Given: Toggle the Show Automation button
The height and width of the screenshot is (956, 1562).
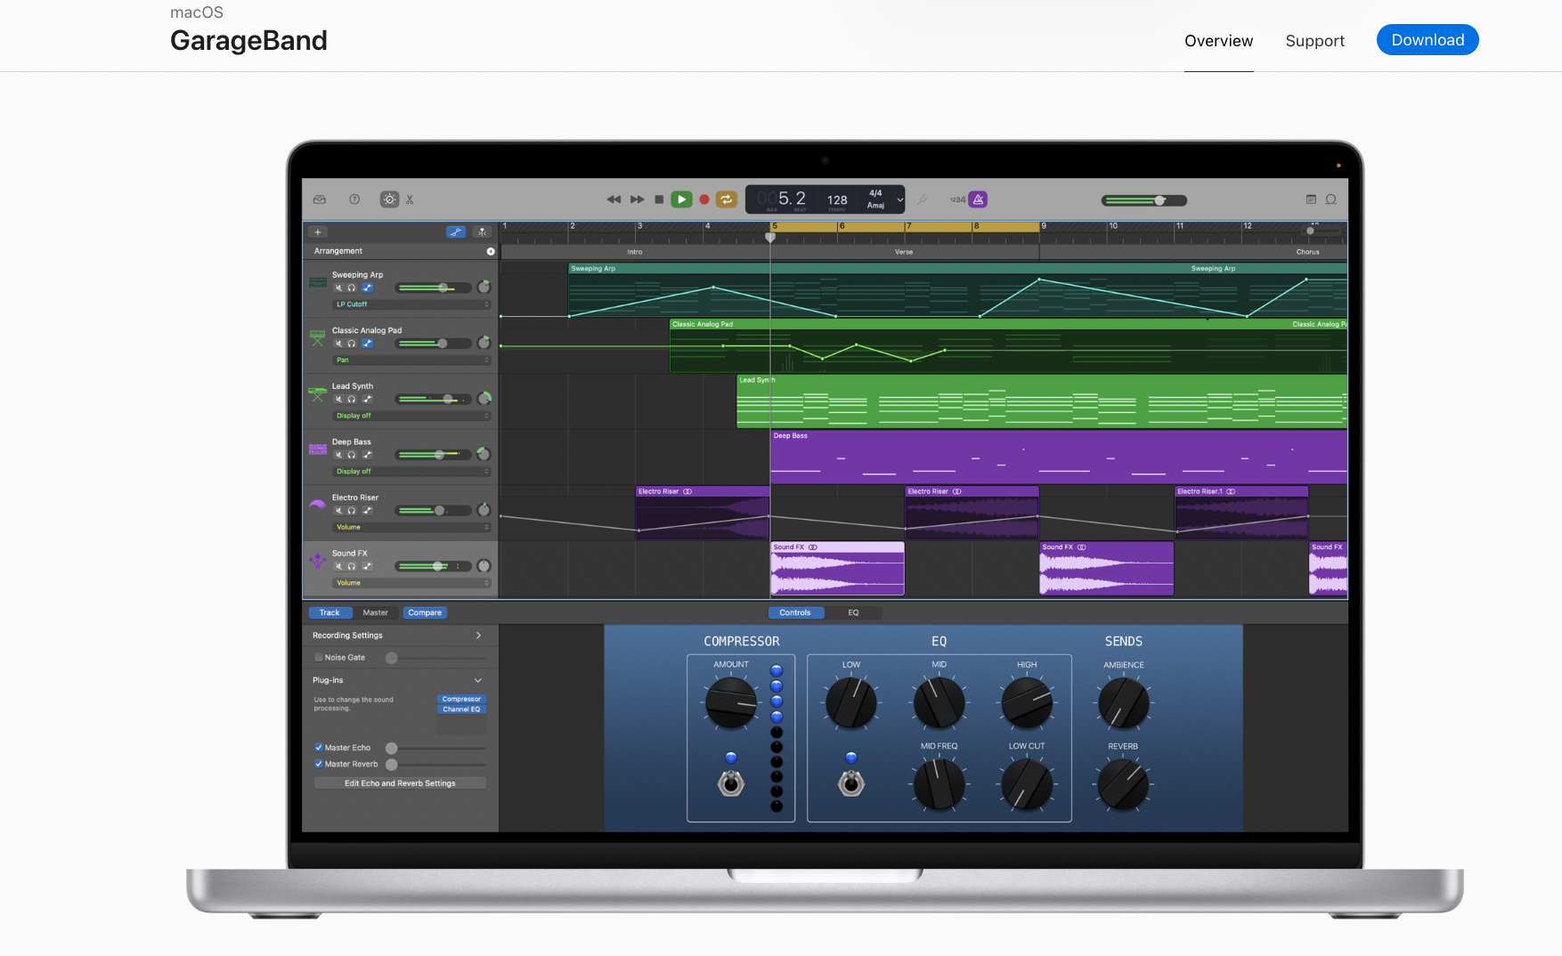Looking at the screenshot, I should point(456,232).
